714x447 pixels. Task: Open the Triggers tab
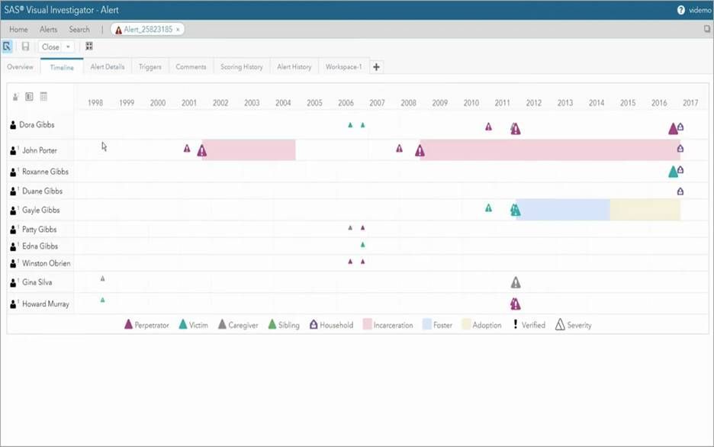[x=150, y=66]
